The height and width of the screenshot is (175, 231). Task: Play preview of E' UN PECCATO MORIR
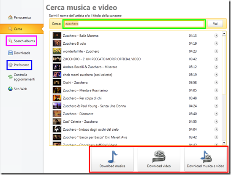point(216,59)
